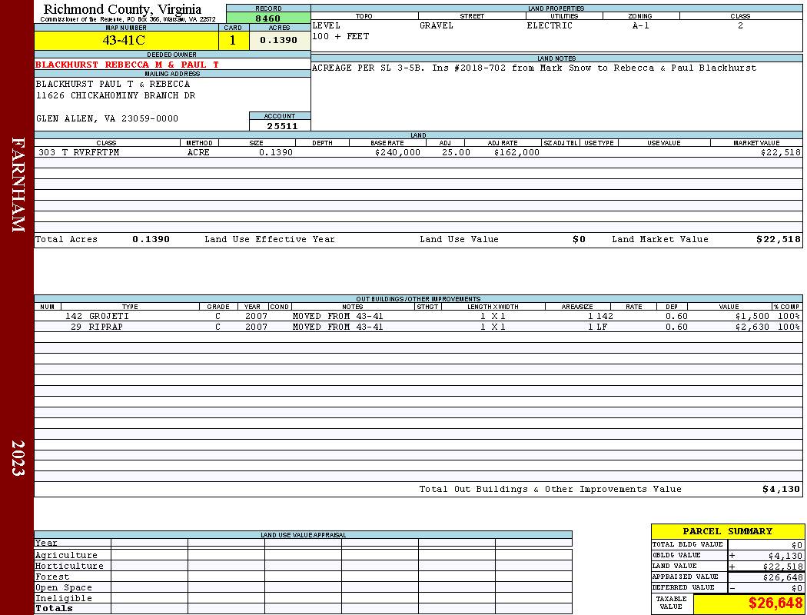
Task: Click DEFERRED VALUE label
Action: [x=683, y=588]
